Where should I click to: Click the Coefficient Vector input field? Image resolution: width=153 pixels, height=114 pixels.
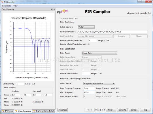point(113,32)
